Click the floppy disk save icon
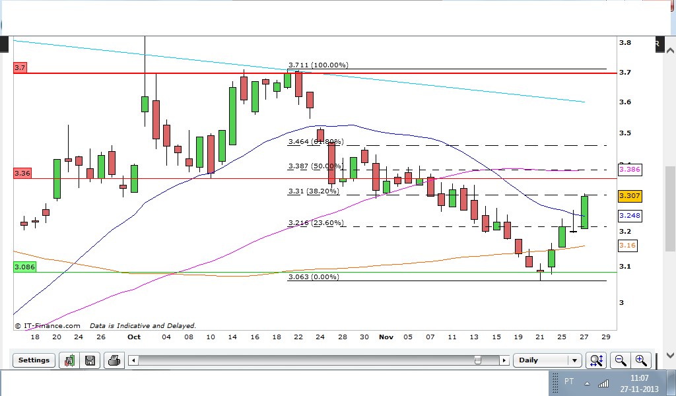 (x=90, y=360)
